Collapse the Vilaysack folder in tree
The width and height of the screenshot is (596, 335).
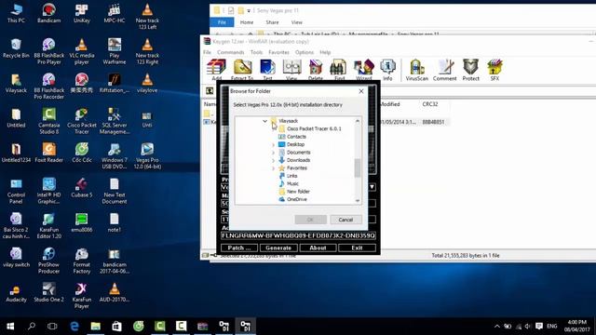click(264, 121)
